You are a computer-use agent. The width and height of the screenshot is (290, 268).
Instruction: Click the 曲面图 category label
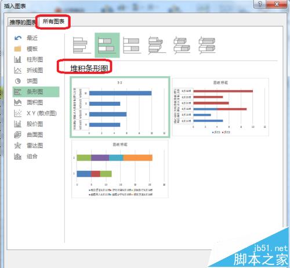point(35,135)
